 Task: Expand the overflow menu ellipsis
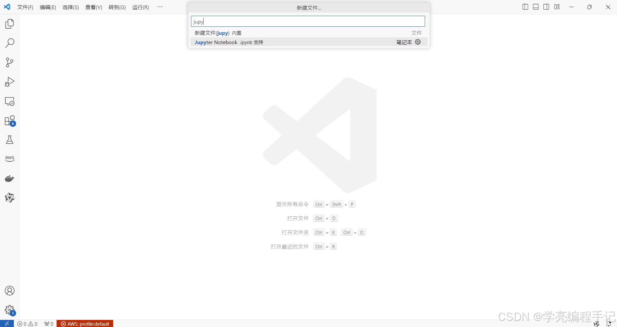[x=160, y=7]
